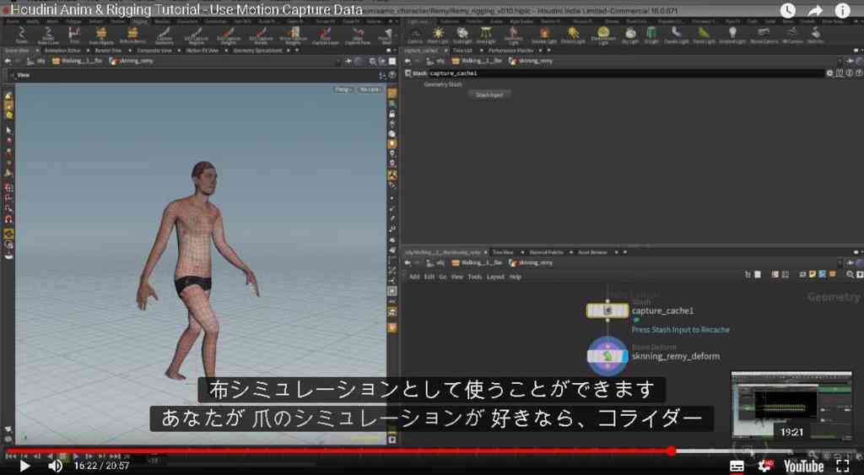
Task: Switch to the Animation Editor tab
Action: point(62,50)
